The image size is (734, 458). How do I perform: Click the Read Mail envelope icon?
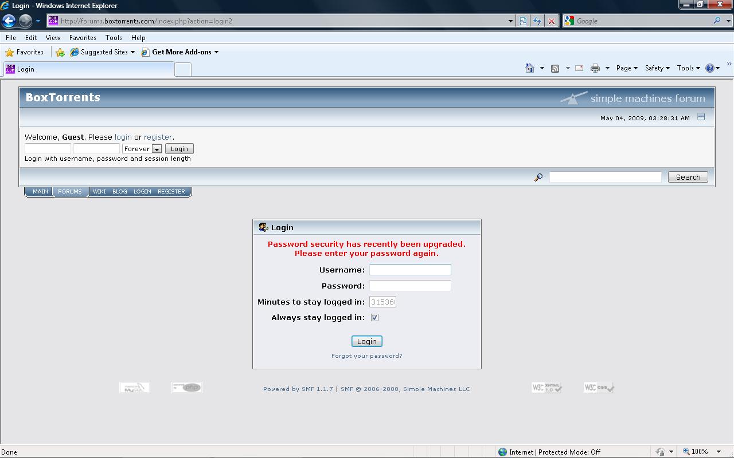579,68
